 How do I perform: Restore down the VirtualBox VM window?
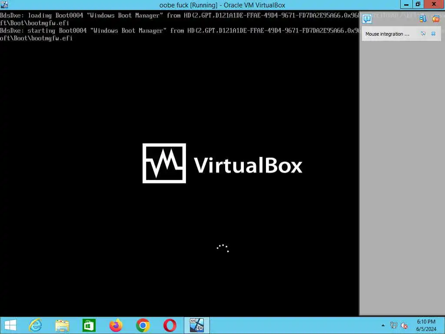coord(418,4)
